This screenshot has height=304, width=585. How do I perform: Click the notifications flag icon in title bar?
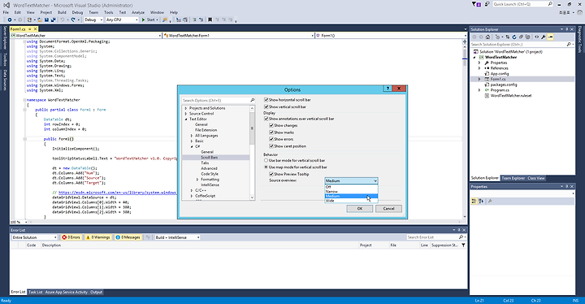[475, 4]
